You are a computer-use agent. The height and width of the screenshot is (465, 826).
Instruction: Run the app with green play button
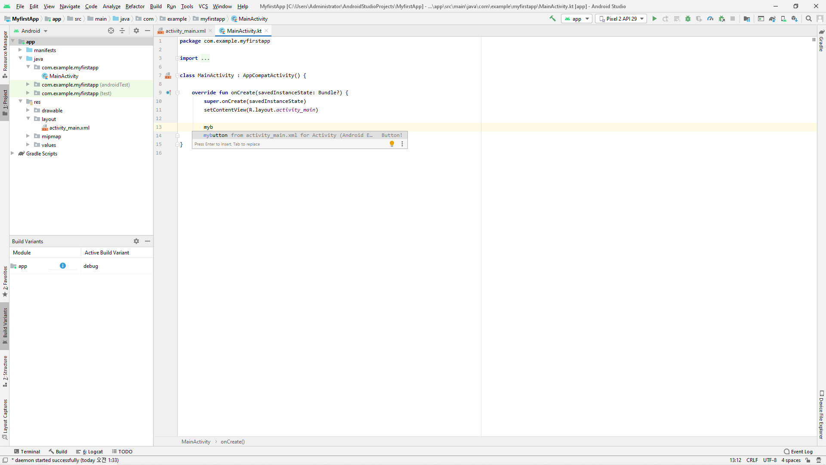(654, 19)
